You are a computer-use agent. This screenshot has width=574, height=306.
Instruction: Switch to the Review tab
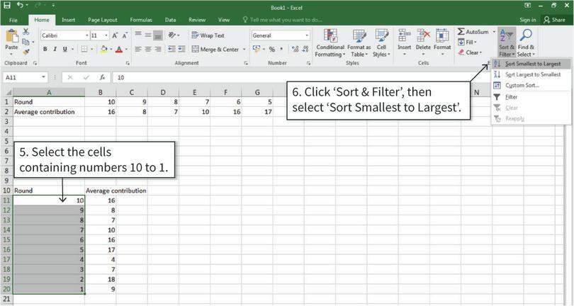tap(197, 20)
